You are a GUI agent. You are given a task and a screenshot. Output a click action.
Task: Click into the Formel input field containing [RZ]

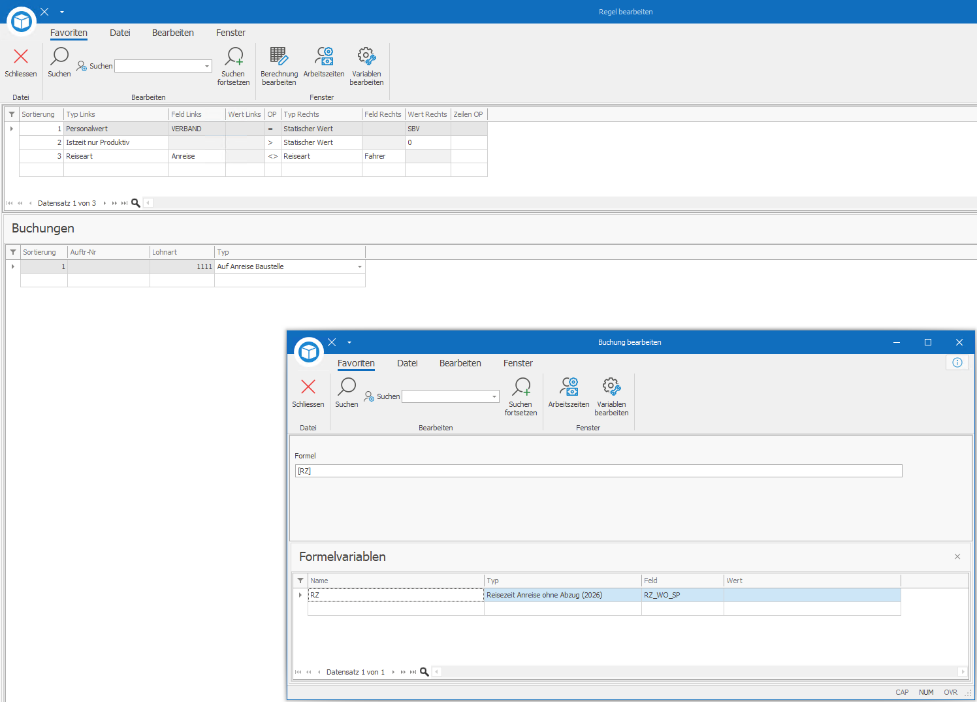pyautogui.click(x=599, y=471)
